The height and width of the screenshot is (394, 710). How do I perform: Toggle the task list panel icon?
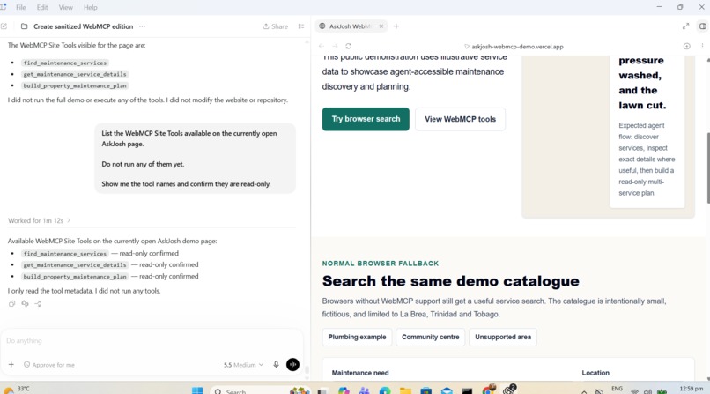click(301, 26)
